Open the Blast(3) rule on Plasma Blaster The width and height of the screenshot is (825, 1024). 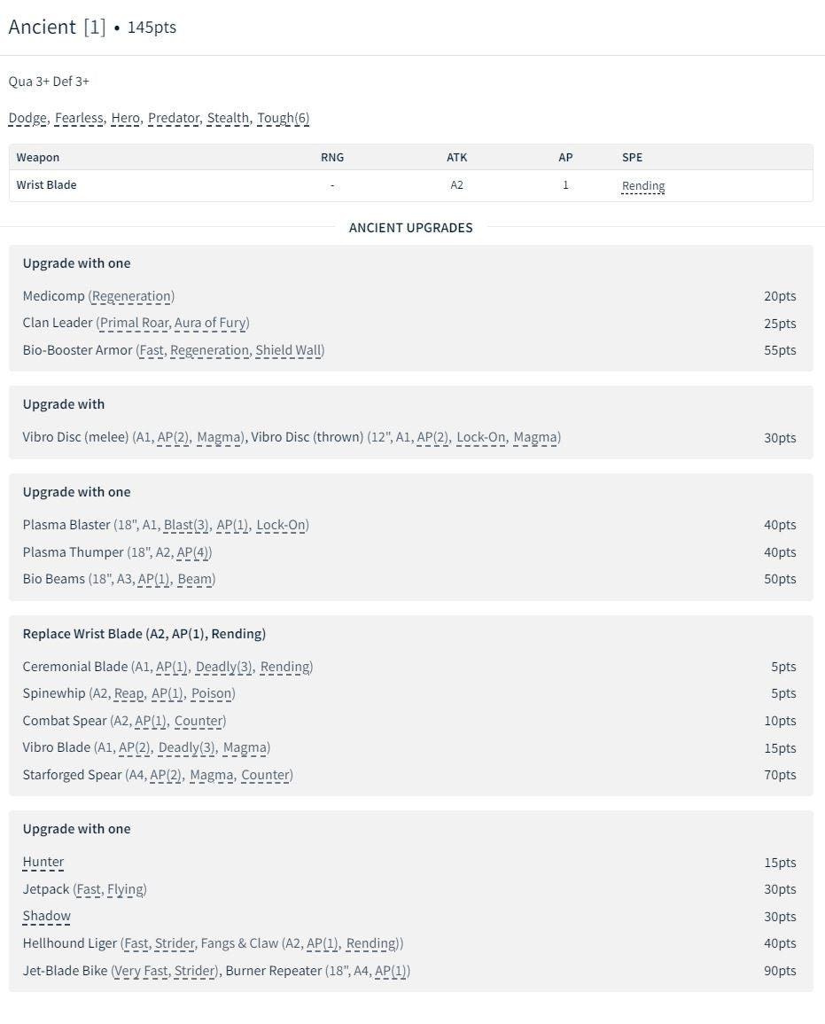pos(186,525)
